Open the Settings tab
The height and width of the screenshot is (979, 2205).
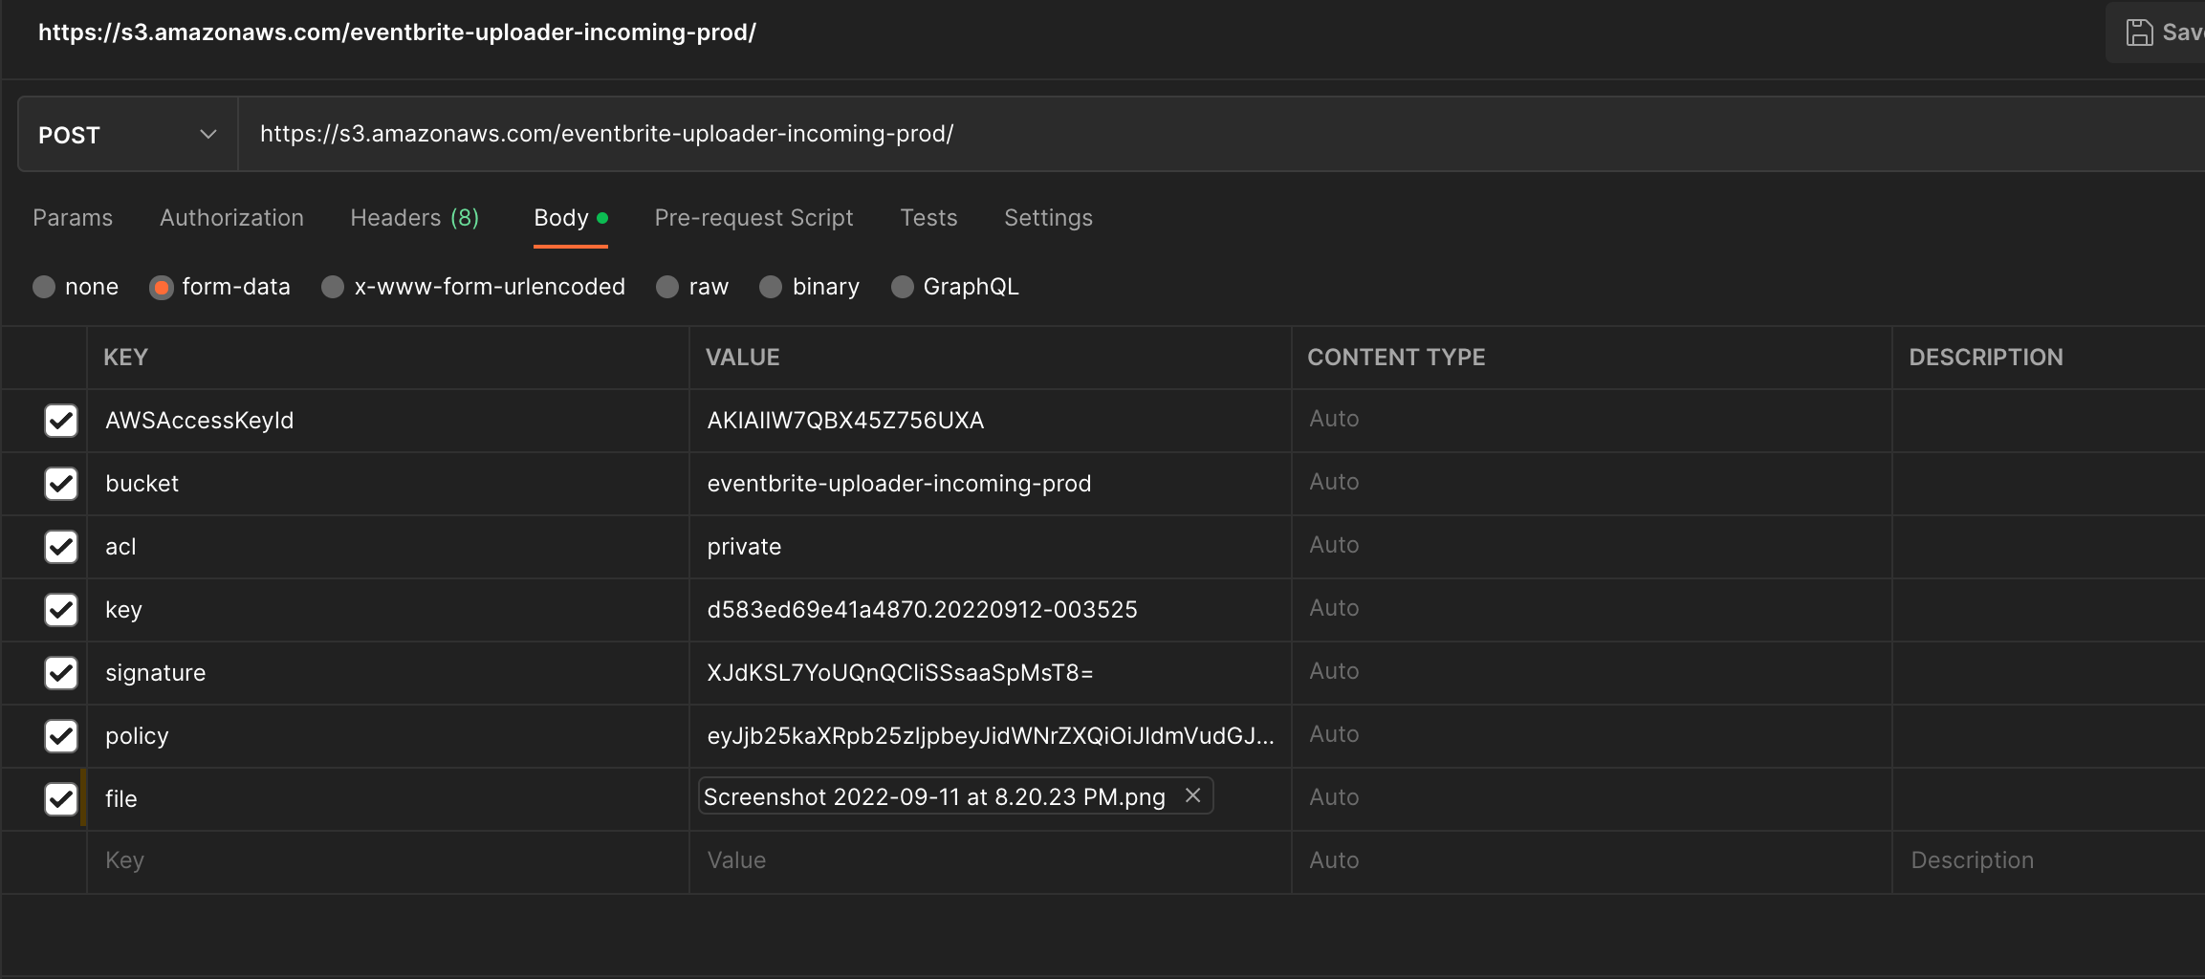tap(1048, 218)
